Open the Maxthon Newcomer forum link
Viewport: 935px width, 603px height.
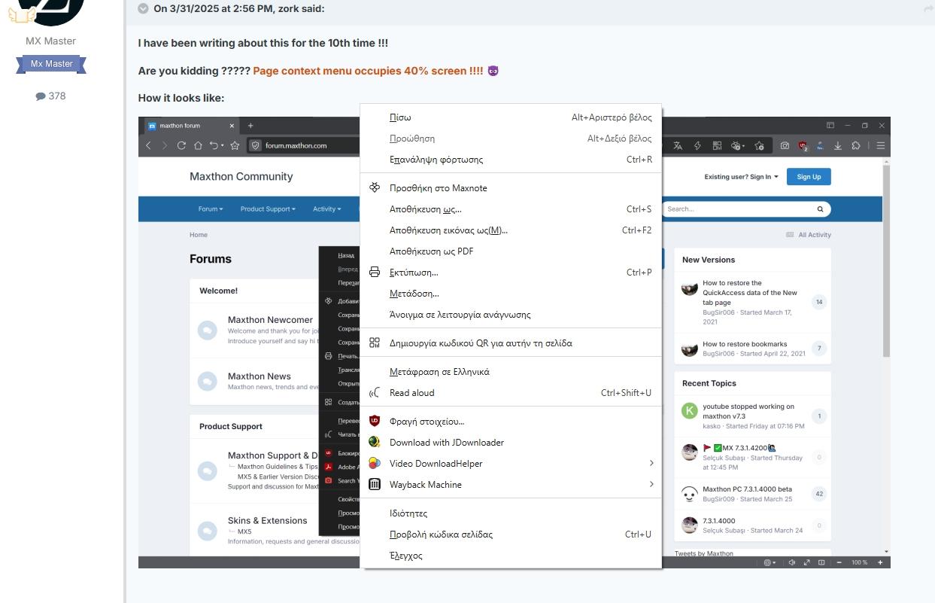tap(270, 320)
